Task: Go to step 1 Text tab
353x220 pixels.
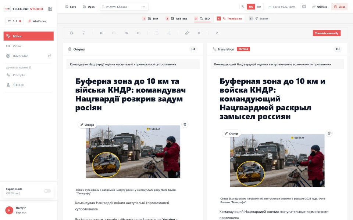Action: [150, 19]
